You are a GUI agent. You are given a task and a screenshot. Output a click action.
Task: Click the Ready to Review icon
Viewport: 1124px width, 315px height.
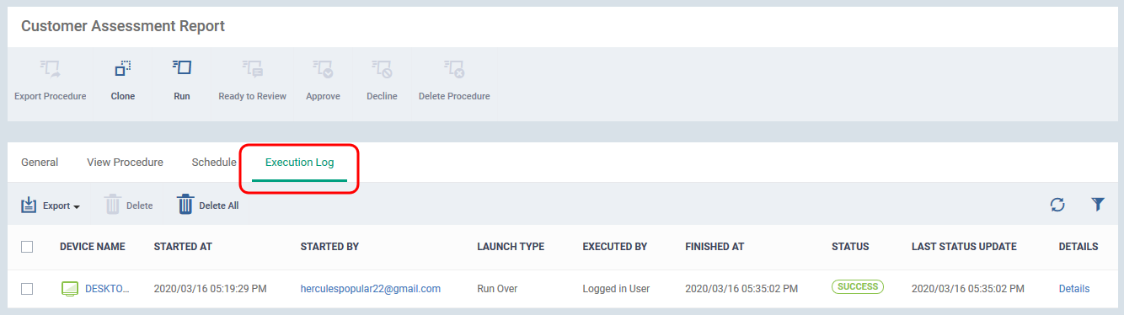(x=252, y=69)
